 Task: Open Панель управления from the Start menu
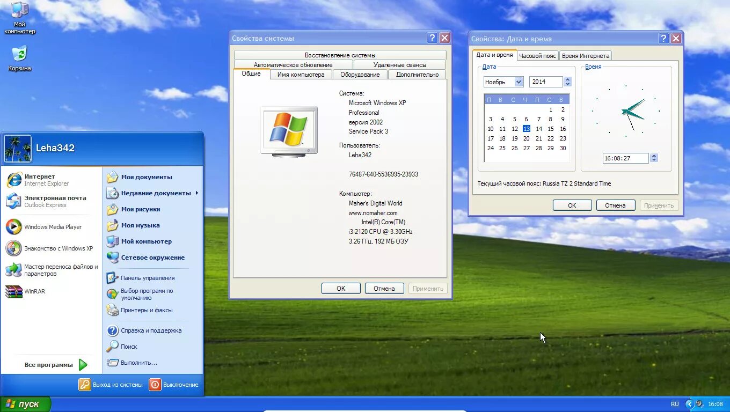pyautogui.click(x=149, y=277)
